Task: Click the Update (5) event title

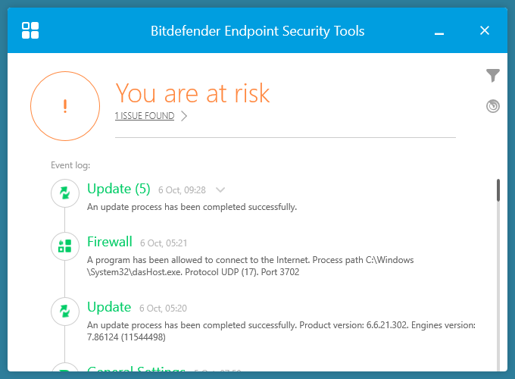Action: click(x=119, y=189)
